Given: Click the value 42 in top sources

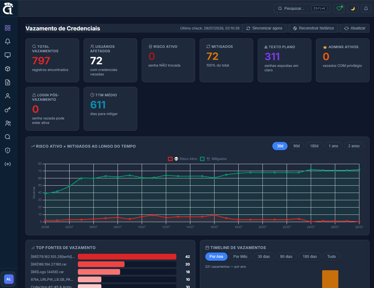Looking at the screenshot, I should click(187, 257).
